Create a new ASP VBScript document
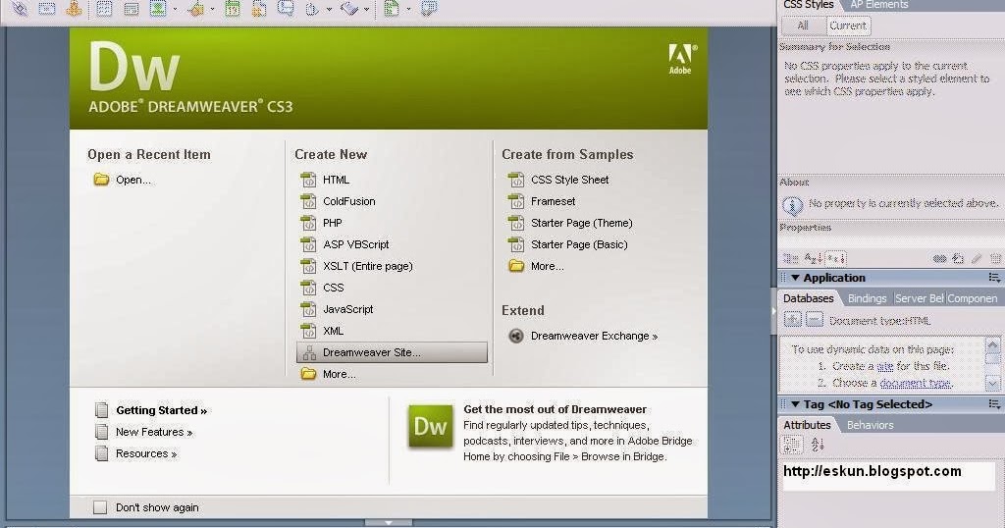This screenshot has height=528, width=1005. (x=344, y=244)
